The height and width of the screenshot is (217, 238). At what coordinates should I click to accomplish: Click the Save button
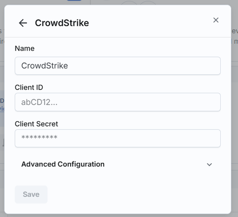(31, 194)
